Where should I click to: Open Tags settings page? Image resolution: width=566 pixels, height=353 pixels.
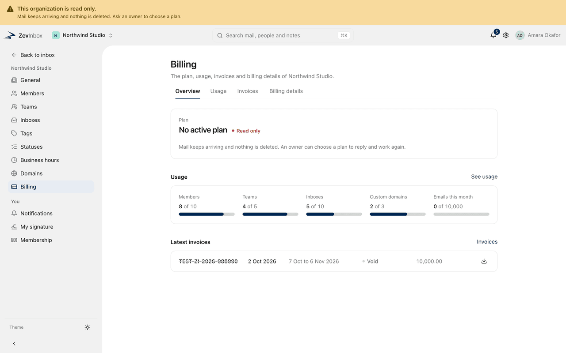(51, 133)
